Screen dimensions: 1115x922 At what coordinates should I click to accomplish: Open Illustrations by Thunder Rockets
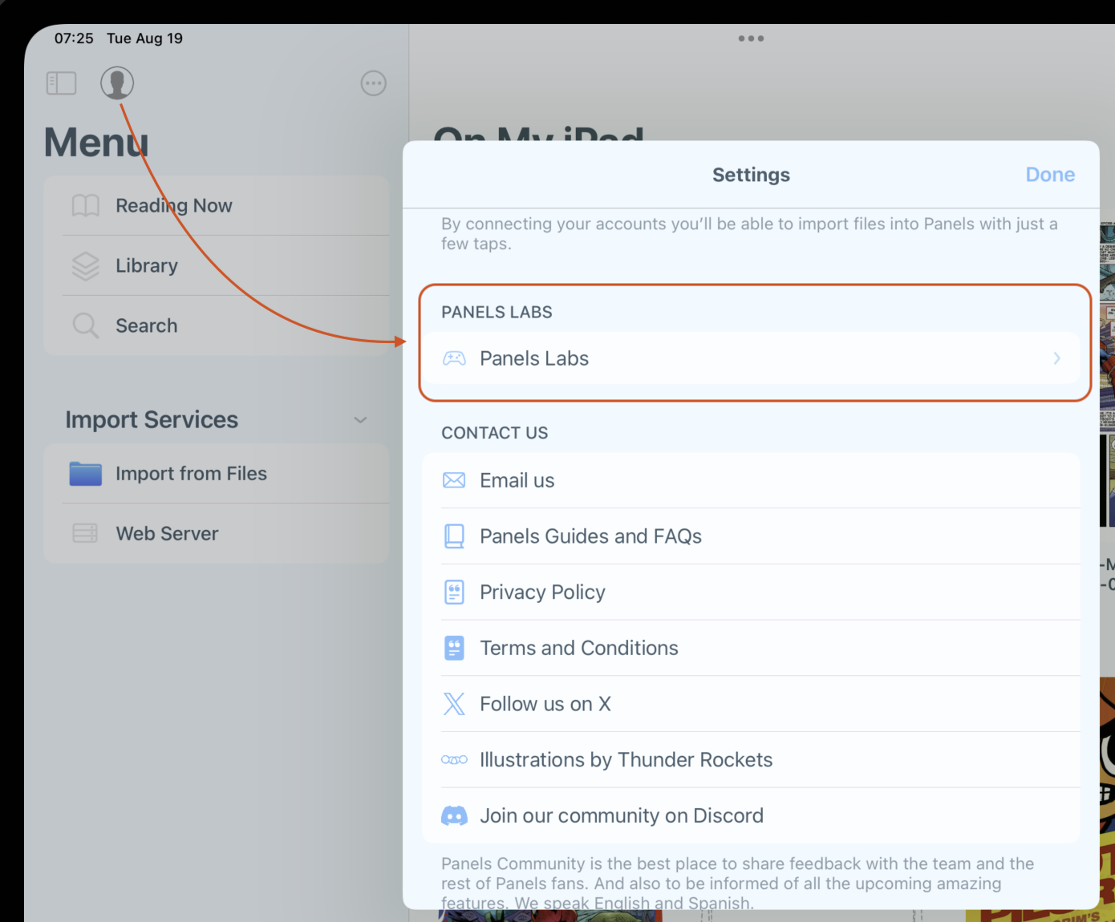pos(752,760)
